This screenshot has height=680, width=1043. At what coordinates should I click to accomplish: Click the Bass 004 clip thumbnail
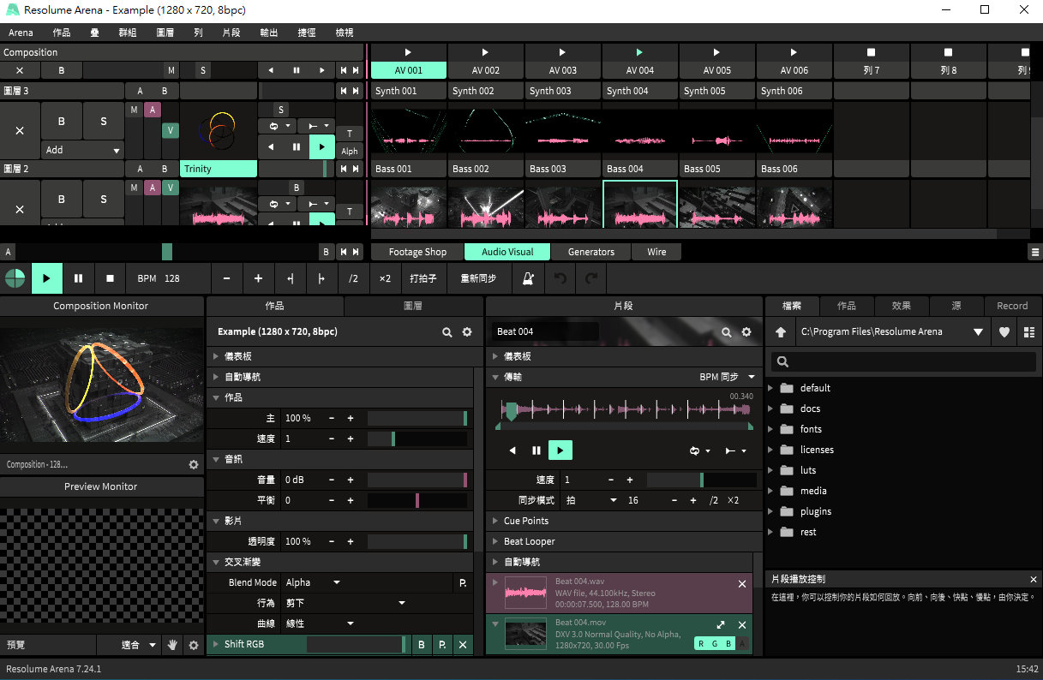(640, 203)
